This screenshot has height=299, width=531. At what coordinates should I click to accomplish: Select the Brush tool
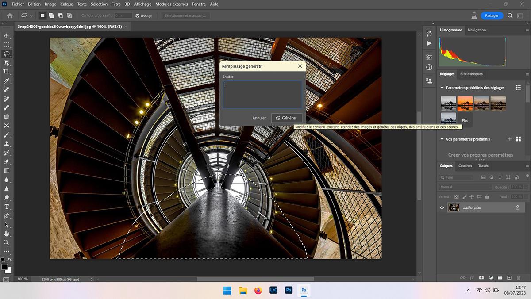(6, 134)
